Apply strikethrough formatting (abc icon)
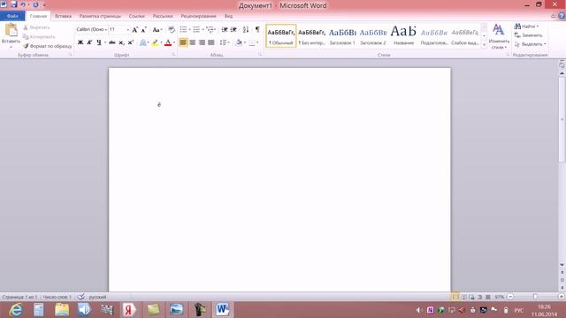Screen dimensions: 566x318 112,42
